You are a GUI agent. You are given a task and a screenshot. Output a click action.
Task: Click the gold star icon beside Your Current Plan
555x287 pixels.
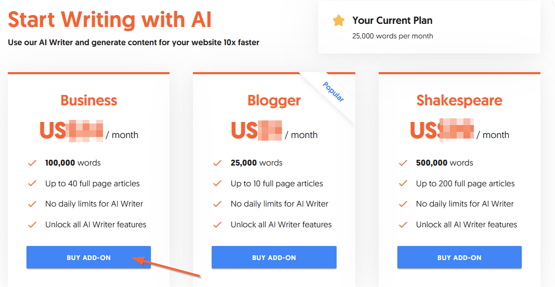339,21
